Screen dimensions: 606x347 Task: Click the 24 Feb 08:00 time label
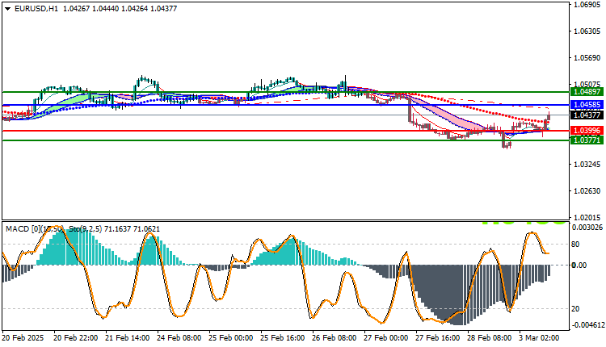[179, 338]
